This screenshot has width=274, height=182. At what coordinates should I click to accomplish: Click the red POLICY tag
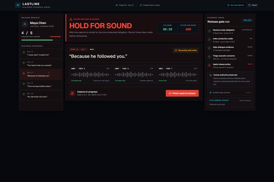click(250, 64)
